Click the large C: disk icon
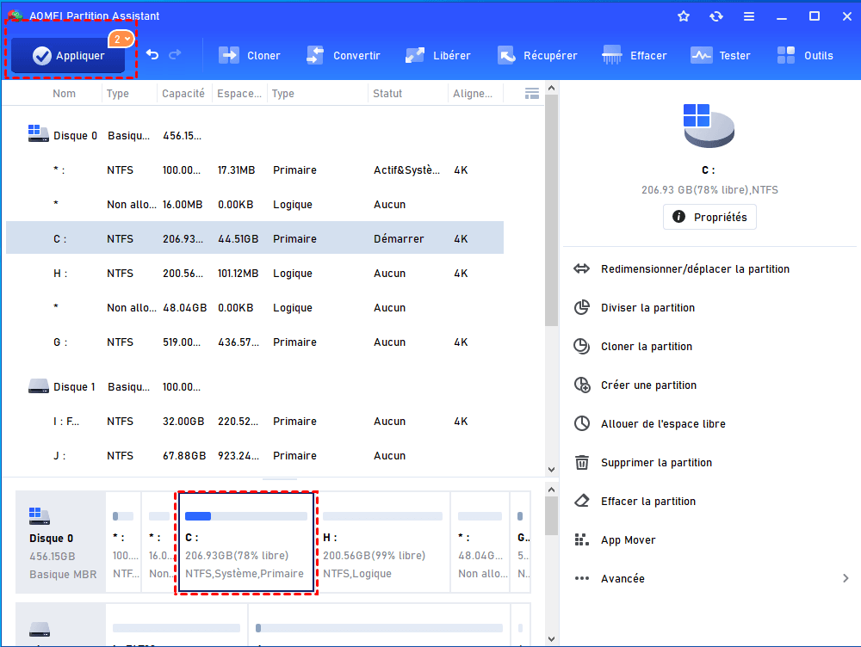Viewport: 861px width, 647px height. [x=709, y=126]
